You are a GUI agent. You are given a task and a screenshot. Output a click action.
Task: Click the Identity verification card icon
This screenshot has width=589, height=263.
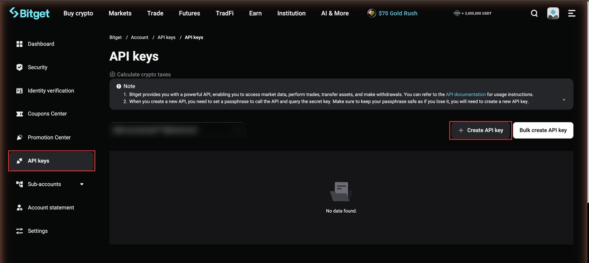[19, 91]
